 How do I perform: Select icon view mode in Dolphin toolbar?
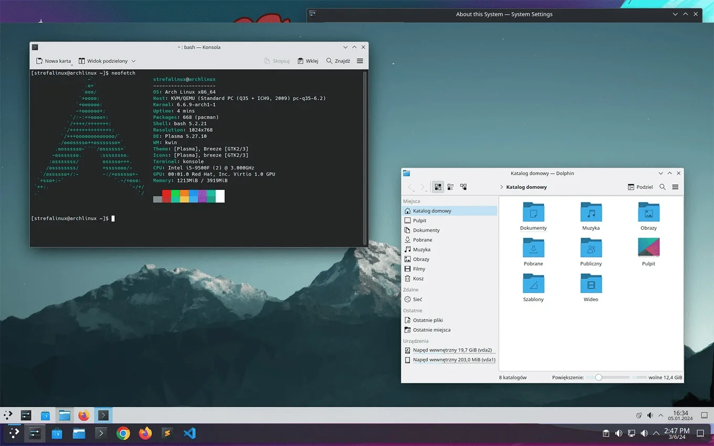point(437,187)
